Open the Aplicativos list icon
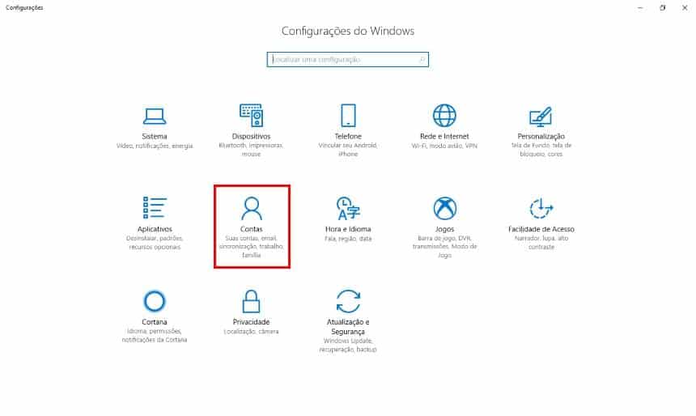Screen dimensions: 696x416 coord(155,207)
